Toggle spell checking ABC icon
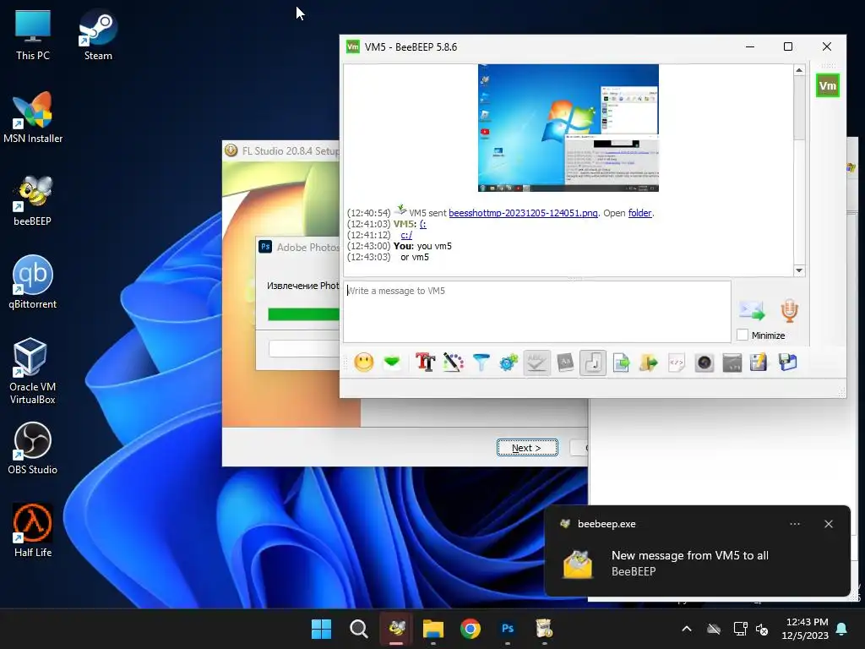865x649 pixels. pos(536,363)
